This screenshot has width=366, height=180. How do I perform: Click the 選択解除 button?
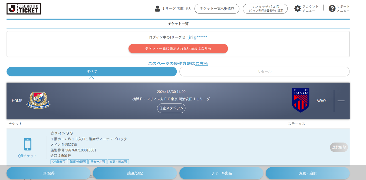(339, 147)
